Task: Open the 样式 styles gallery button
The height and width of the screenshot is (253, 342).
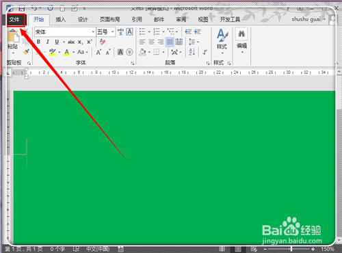Action: (x=222, y=42)
